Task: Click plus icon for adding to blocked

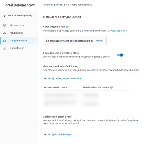Action: (45, 134)
